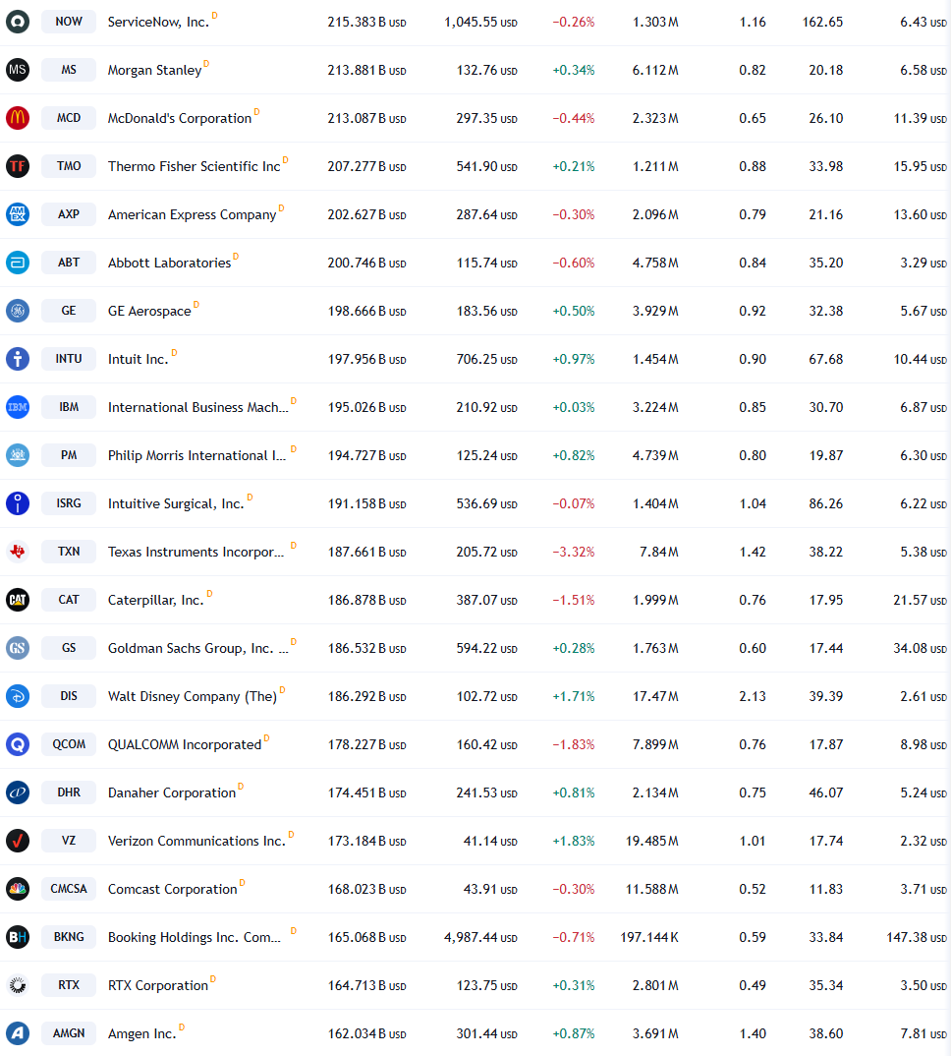This screenshot has width=951, height=1056.
Task: Click EPS value 147.38 USD
Action: click(917, 937)
